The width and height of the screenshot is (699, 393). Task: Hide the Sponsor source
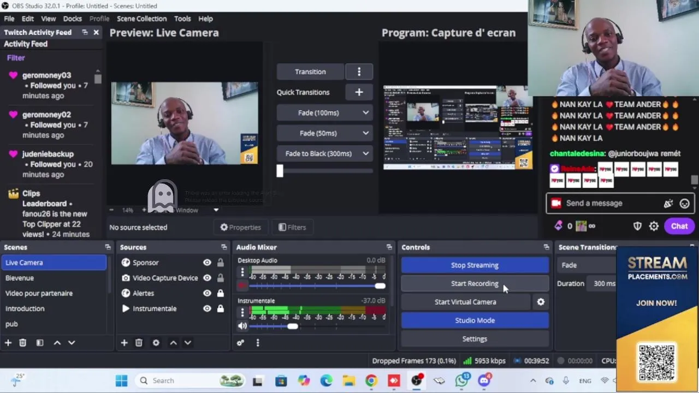click(207, 263)
